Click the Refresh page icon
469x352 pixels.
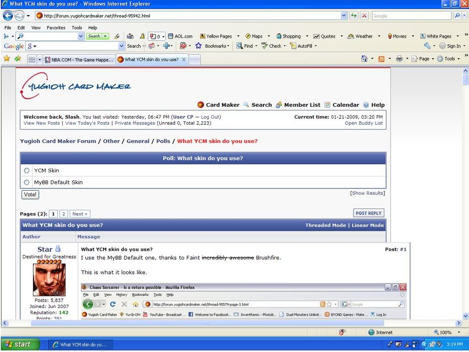[x=354, y=16]
